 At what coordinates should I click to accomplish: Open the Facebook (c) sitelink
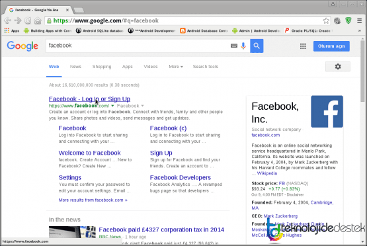pos(168,128)
